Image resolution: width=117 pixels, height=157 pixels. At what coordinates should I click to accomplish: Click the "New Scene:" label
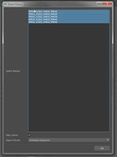(12, 135)
